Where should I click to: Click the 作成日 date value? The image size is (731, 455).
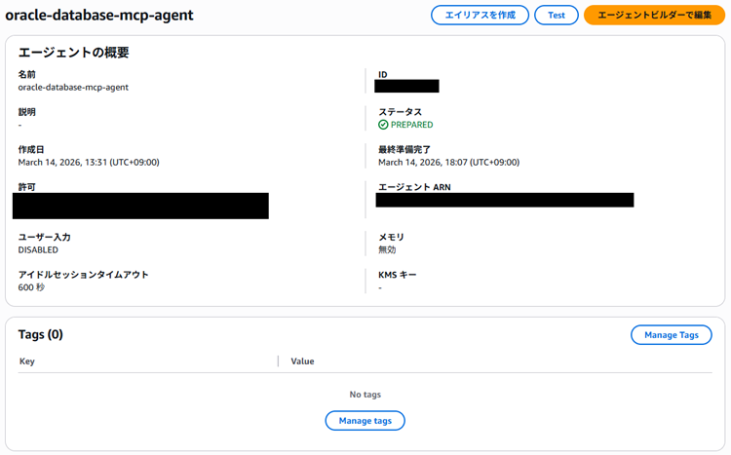(89, 163)
